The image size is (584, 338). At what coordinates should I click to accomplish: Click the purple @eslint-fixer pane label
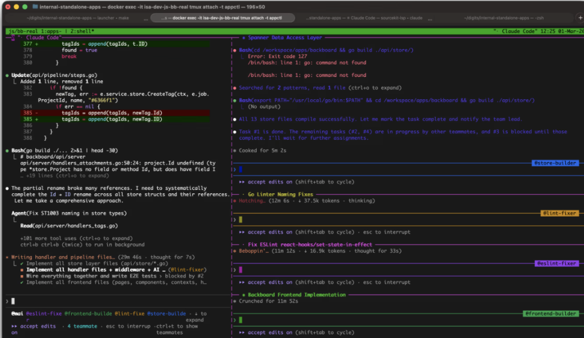556,263
